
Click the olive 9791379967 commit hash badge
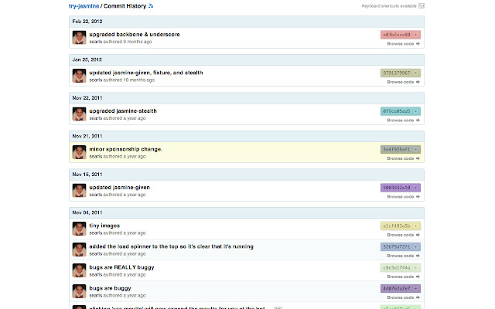point(397,73)
